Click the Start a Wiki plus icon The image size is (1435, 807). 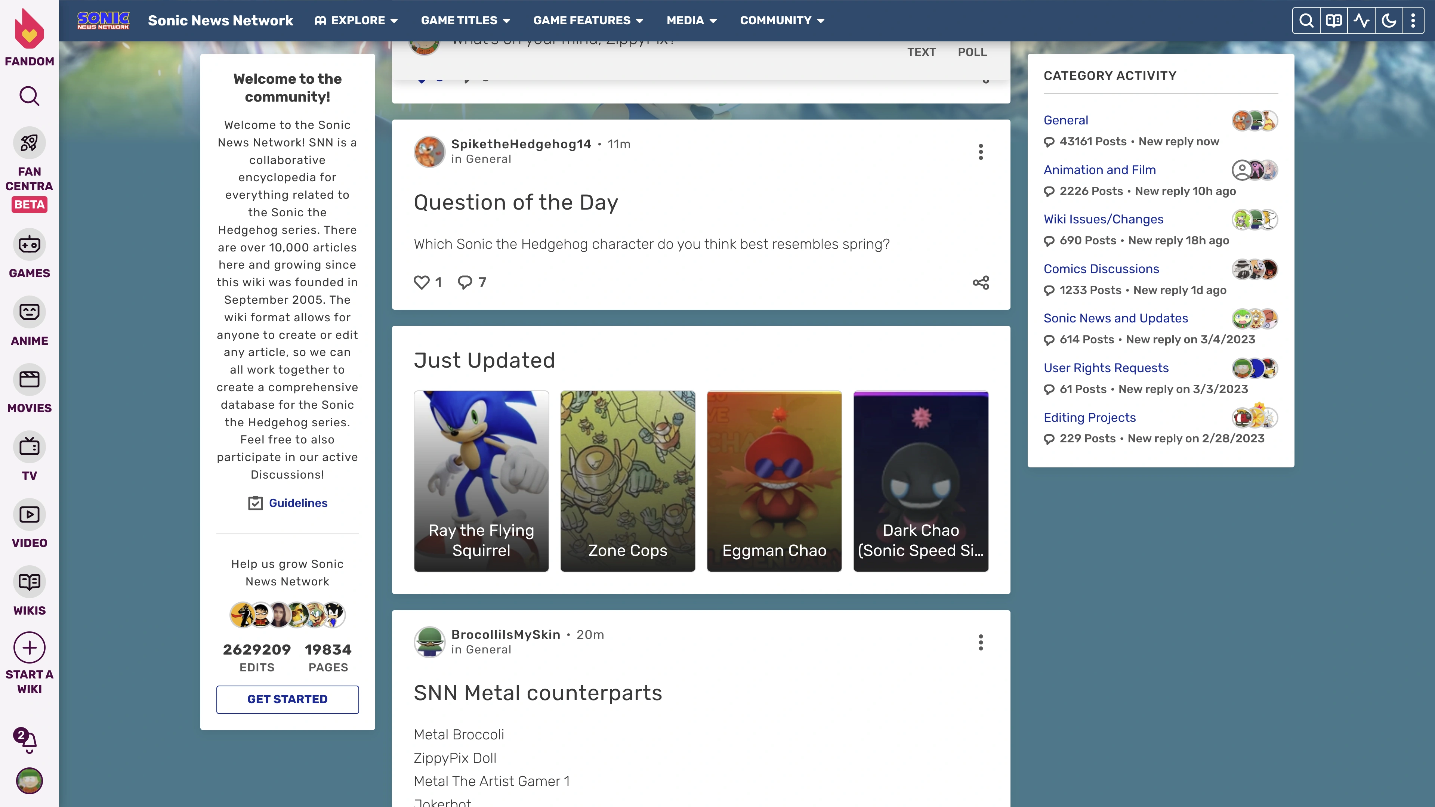point(29,648)
